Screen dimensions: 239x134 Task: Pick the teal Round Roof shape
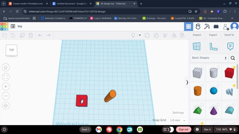(x=229, y=110)
